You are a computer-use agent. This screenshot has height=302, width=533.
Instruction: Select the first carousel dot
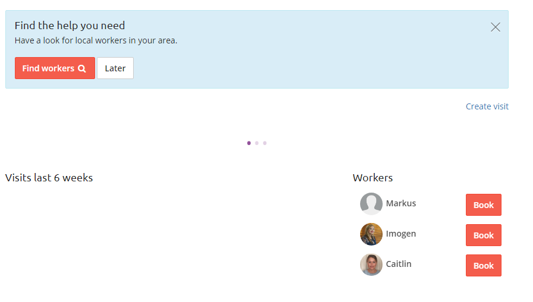tap(249, 143)
